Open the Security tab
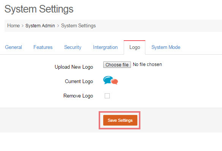This screenshot has width=222, height=151. click(72, 47)
